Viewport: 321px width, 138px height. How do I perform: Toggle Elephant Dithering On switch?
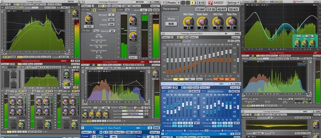114,10
